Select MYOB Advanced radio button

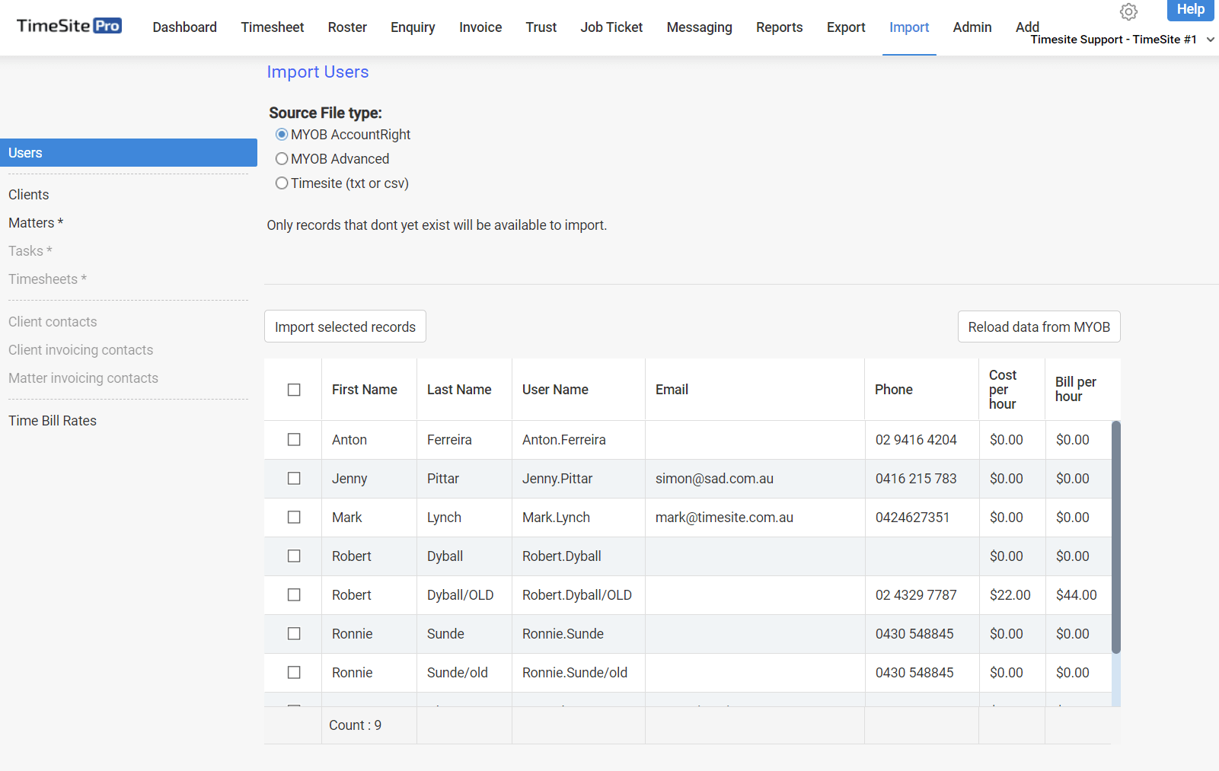point(282,159)
